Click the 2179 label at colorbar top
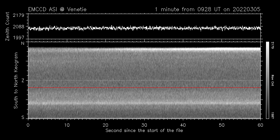Screen dimensions: 280x140 click(272, 45)
